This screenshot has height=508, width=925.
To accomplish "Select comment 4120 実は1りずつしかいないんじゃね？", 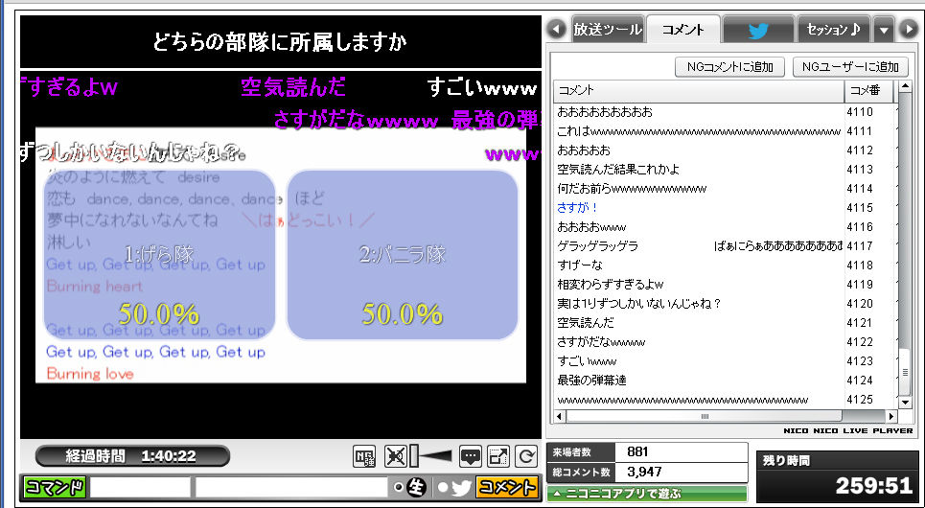I will [x=725, y=303].
